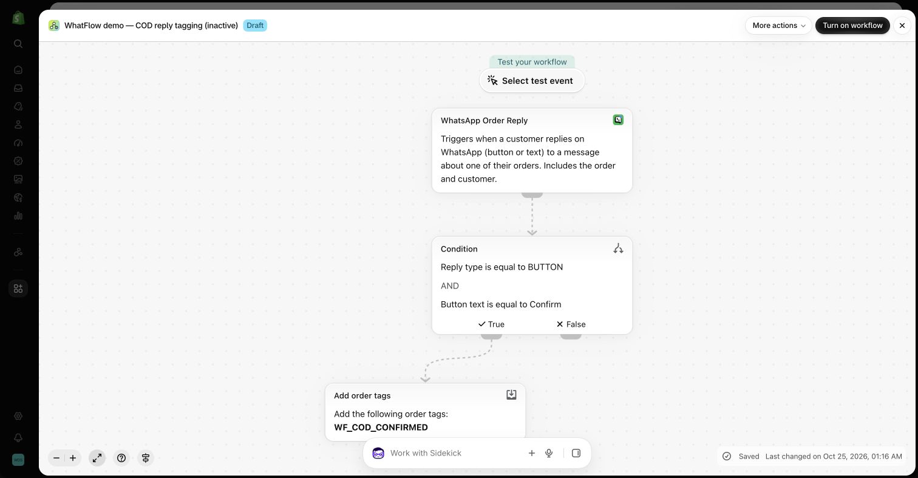Focus the Work with Sidekick input
Screen dimensions: 918x478
(x=455, y=453)
